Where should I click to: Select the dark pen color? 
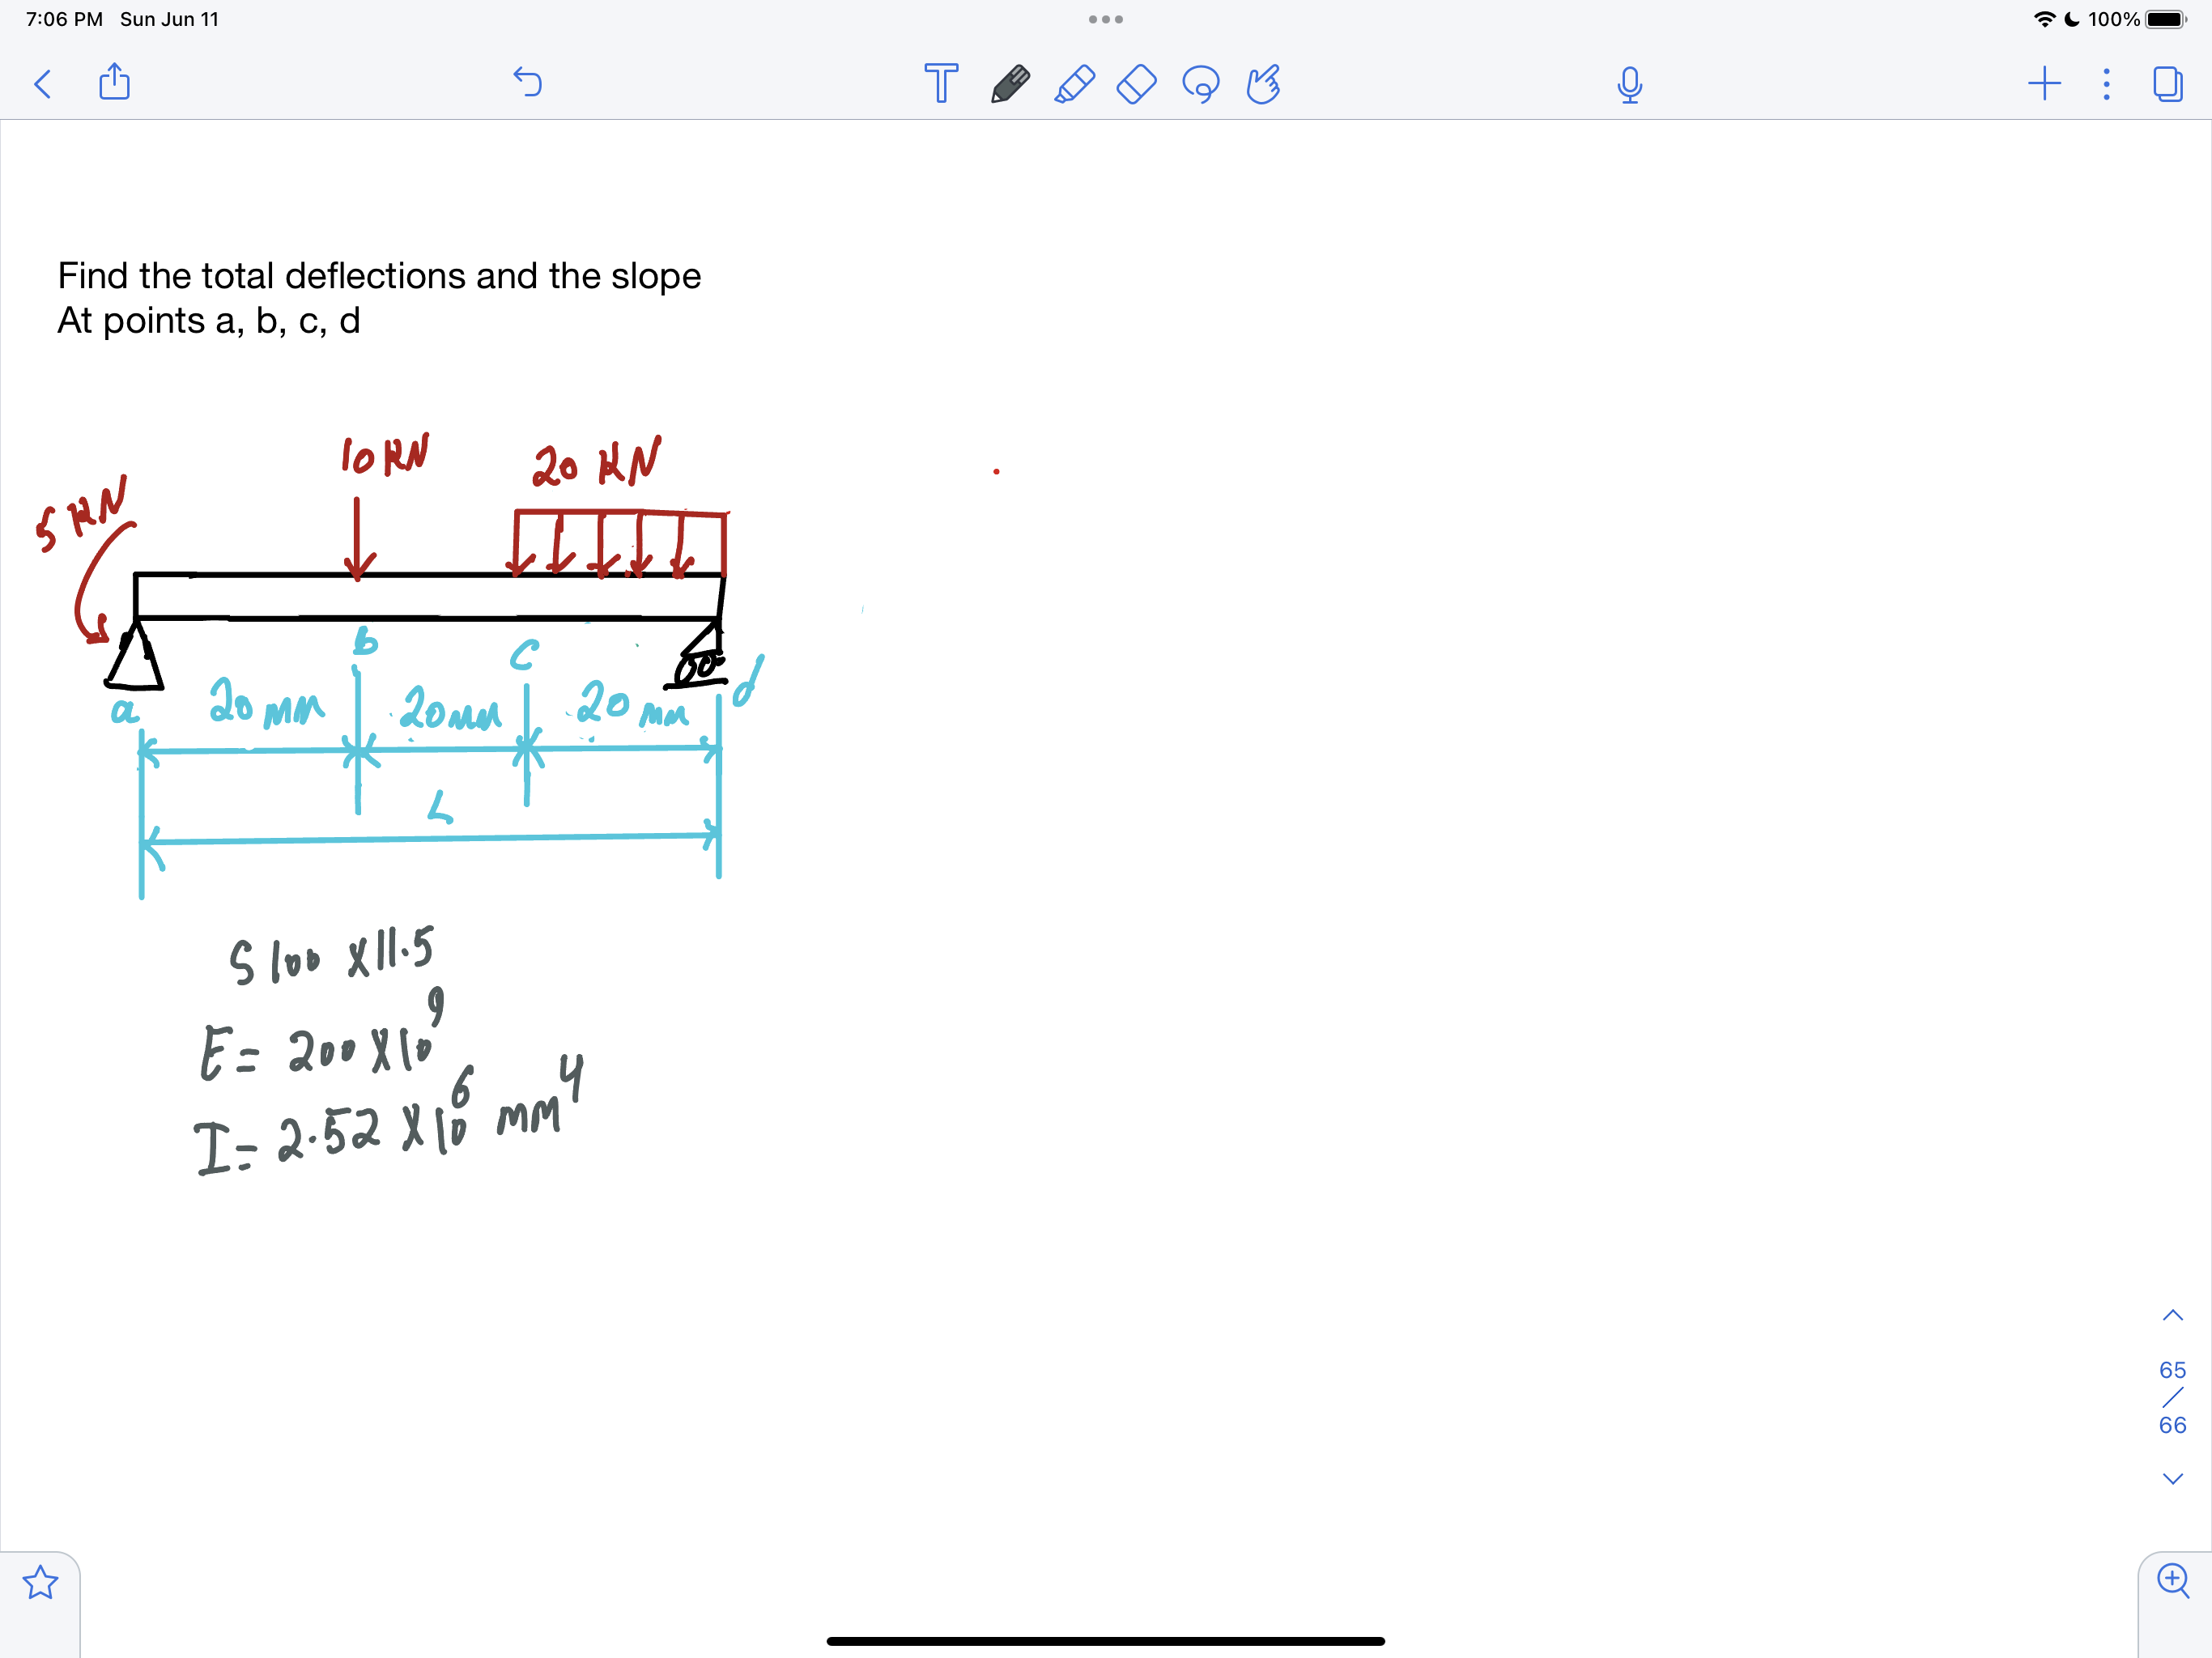point(1009,84)
